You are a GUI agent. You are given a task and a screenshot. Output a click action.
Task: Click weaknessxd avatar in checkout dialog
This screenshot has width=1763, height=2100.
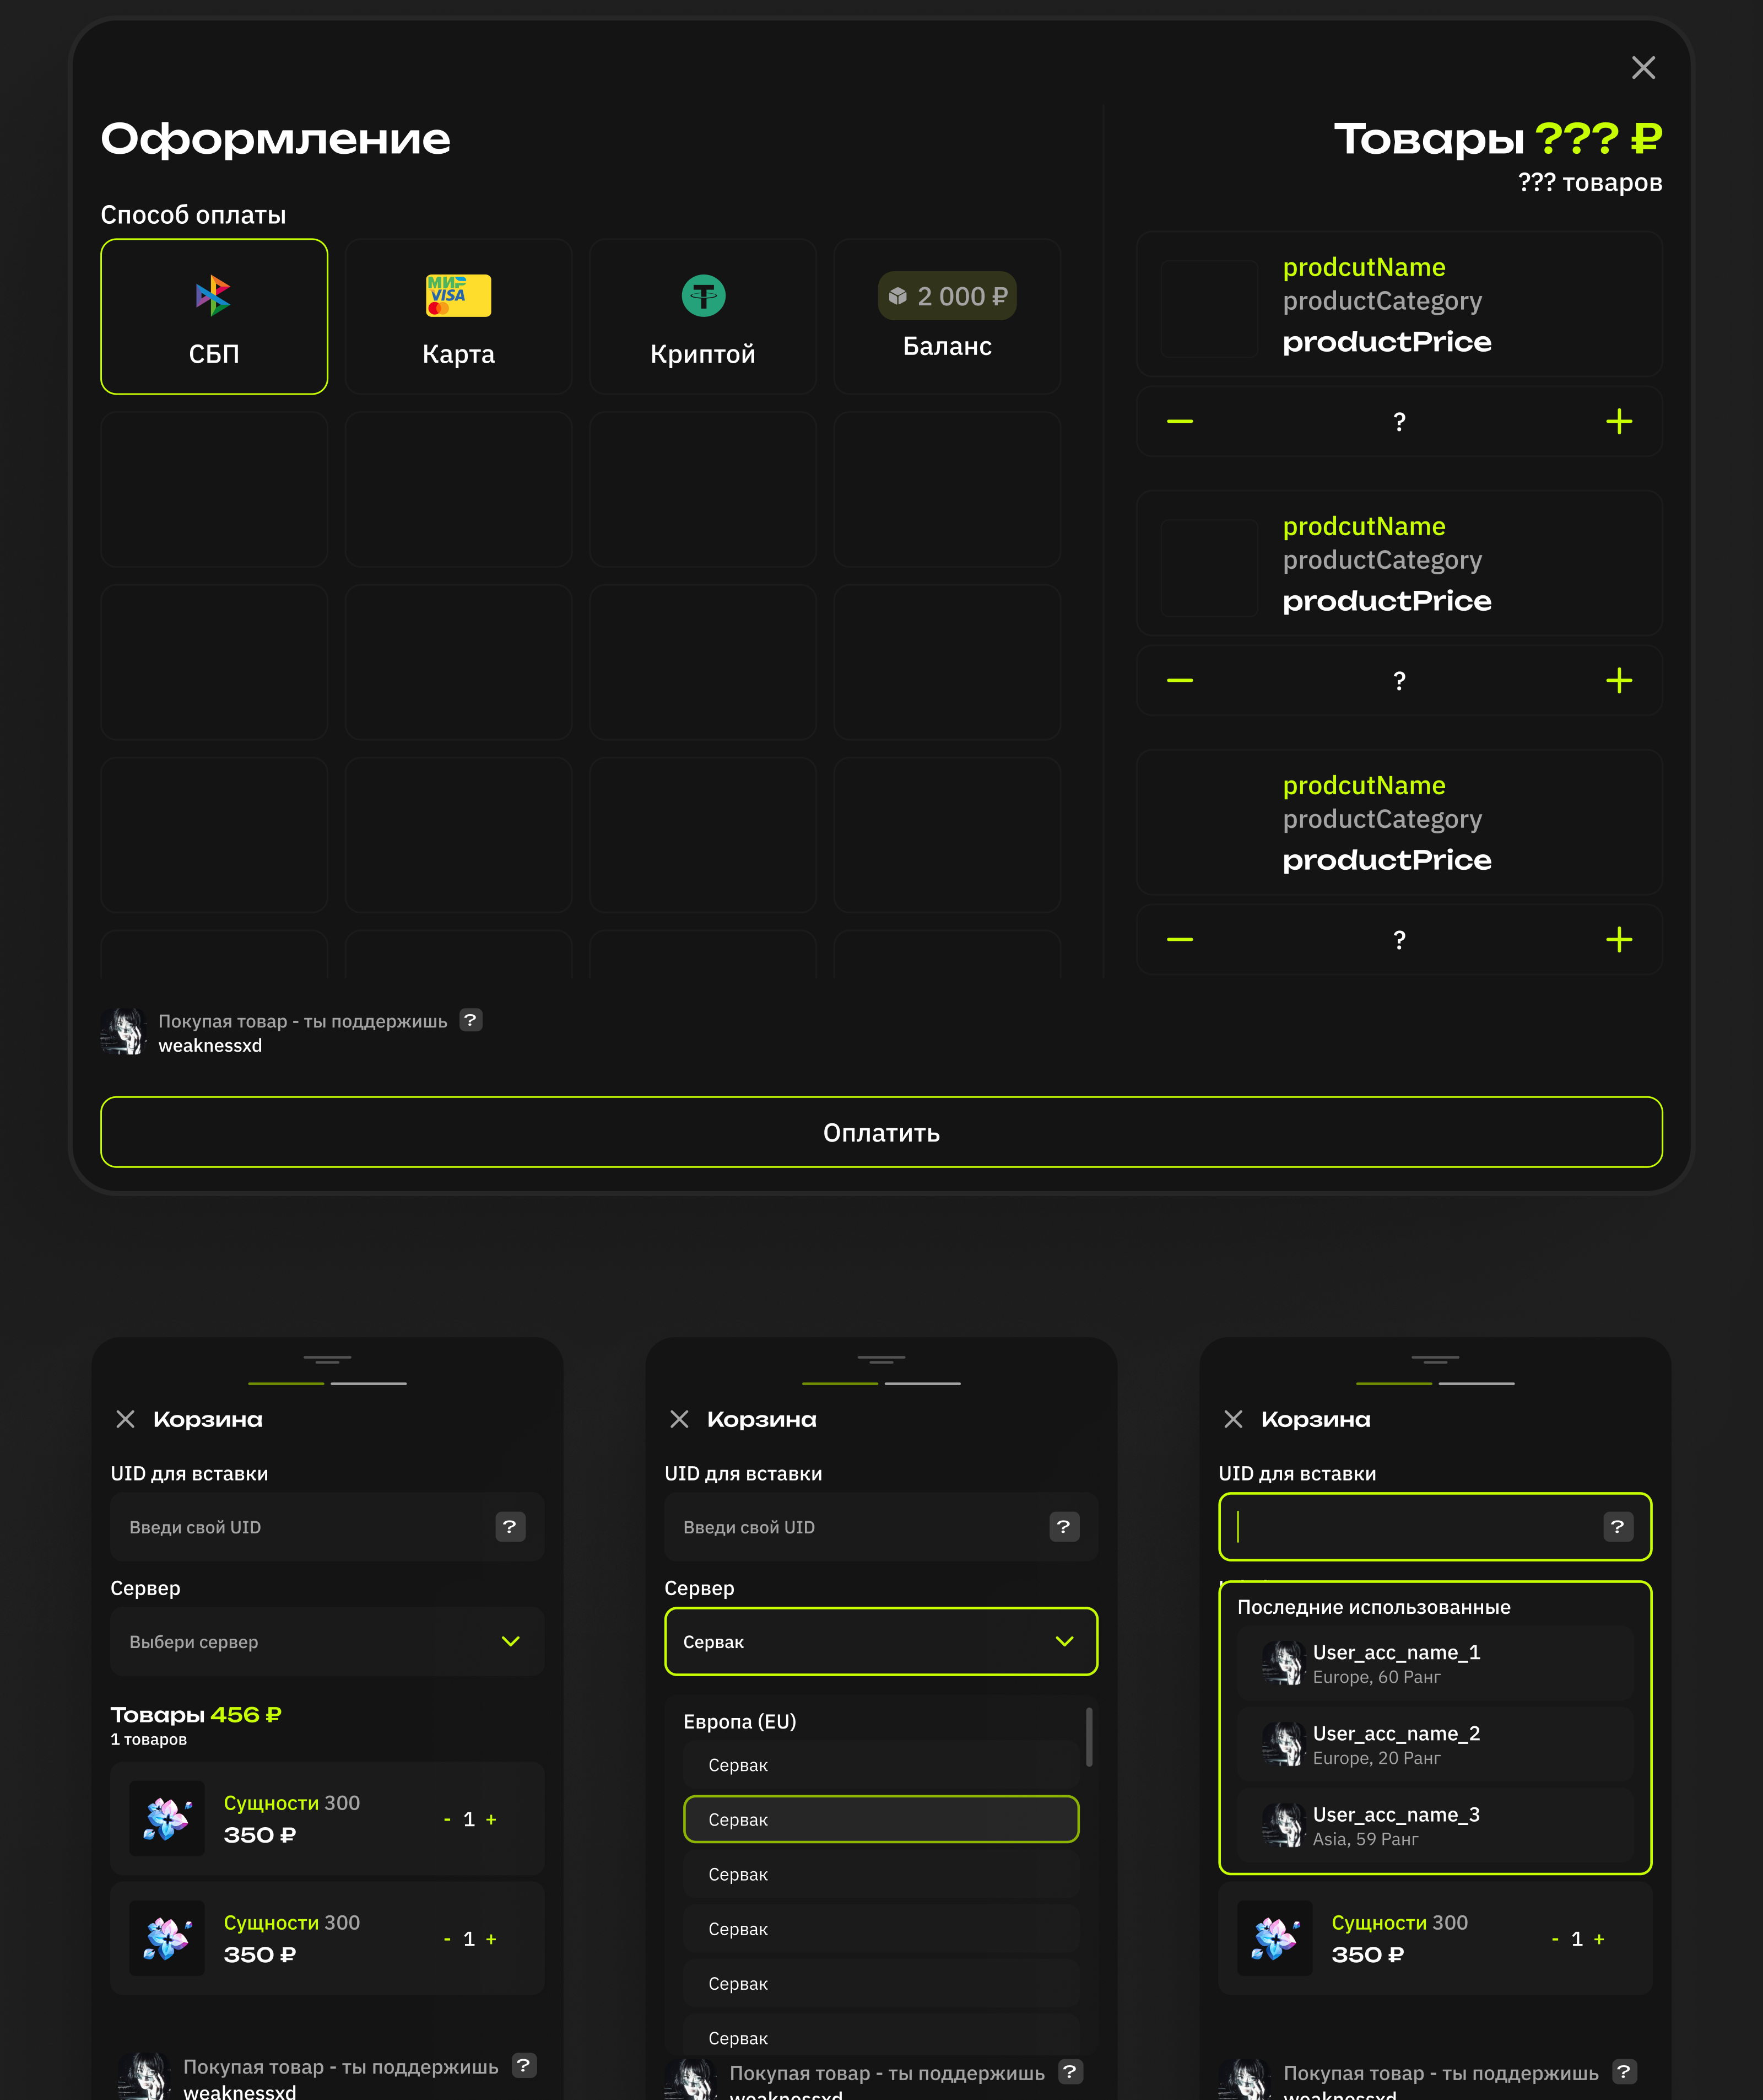click(124, 1032)
